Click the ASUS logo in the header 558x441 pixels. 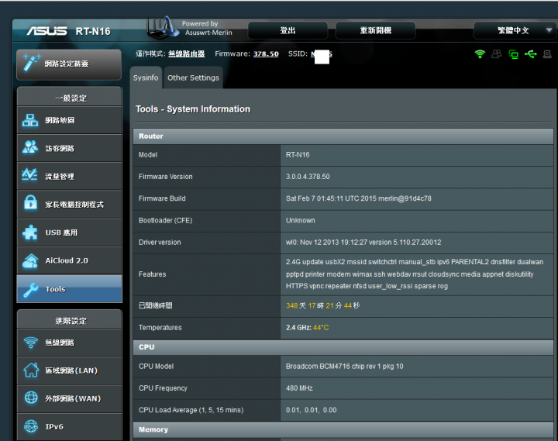46,31
